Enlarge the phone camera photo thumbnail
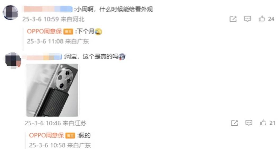 [x=52, y=90]
